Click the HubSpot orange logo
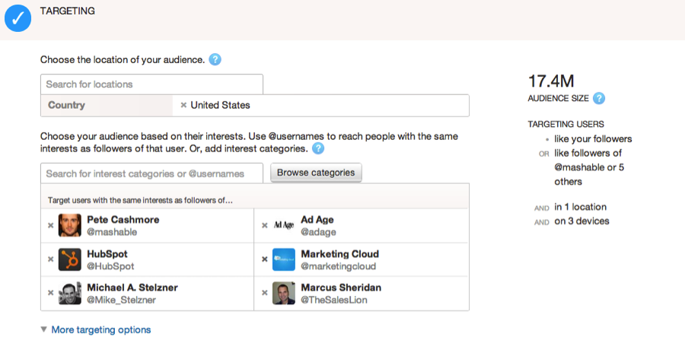This screenshot has height=337, width=685. click(70, 259)
